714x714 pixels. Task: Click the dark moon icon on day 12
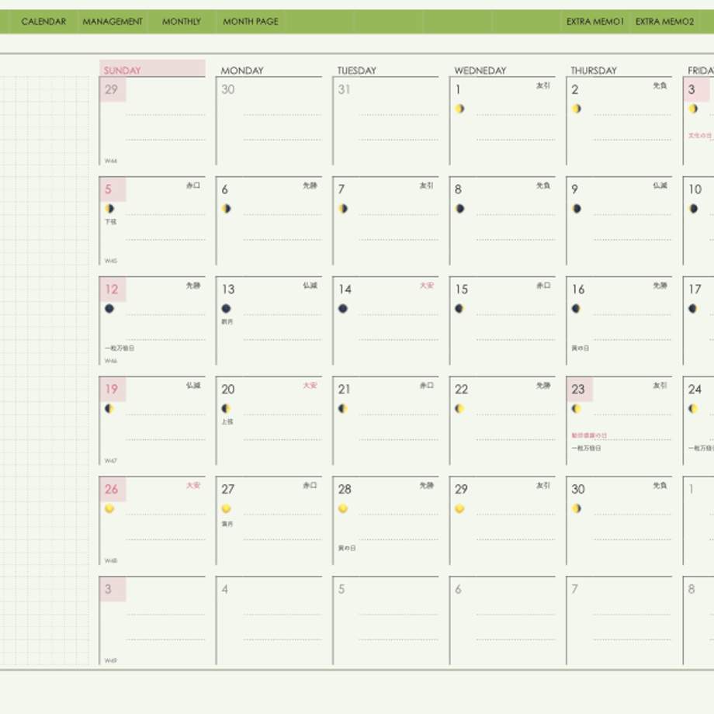(109, 308)
